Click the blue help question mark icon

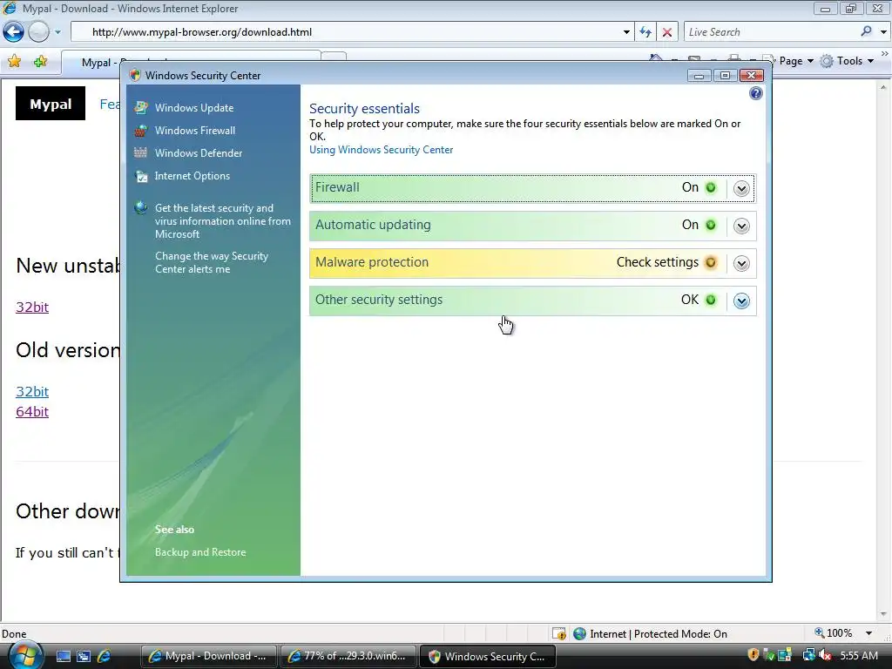755,93
